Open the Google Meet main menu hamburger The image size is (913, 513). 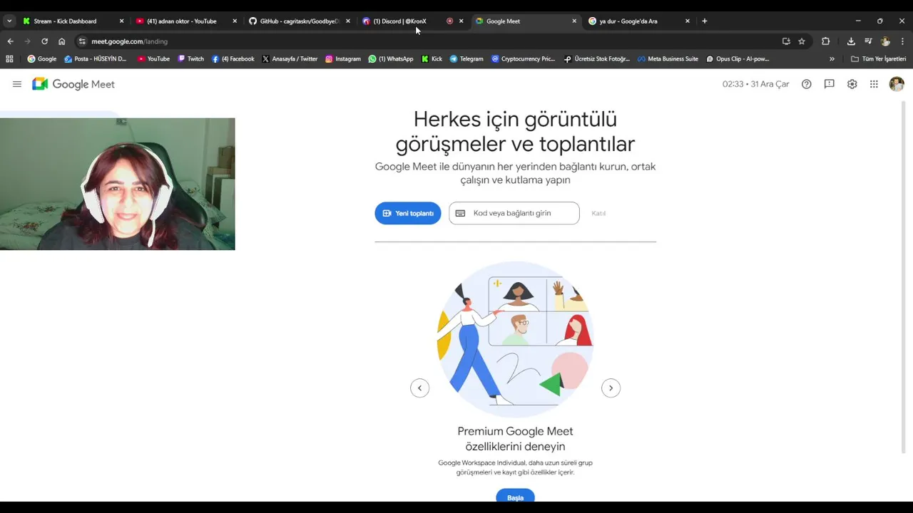click(x=17, y=84)
